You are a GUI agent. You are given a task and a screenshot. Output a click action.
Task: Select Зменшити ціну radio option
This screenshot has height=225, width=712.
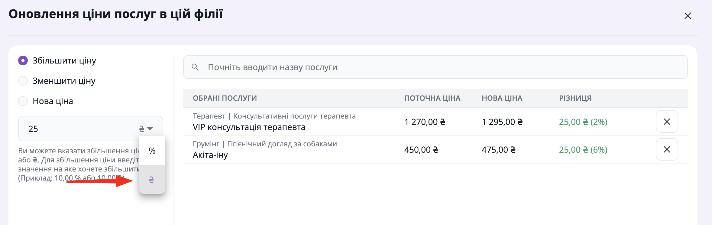23,81
